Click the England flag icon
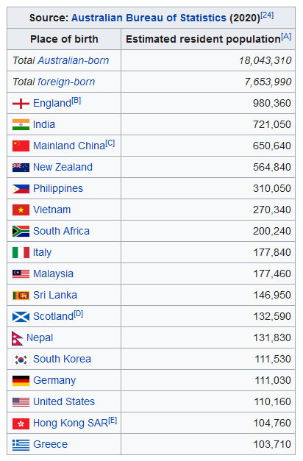The image size is (303, 461). click(x=21, y=104)
